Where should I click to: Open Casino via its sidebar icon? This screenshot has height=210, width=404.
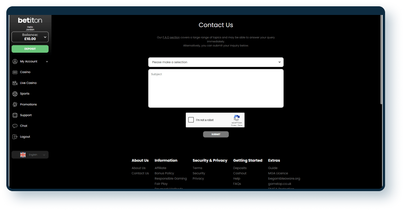point(15,72)
